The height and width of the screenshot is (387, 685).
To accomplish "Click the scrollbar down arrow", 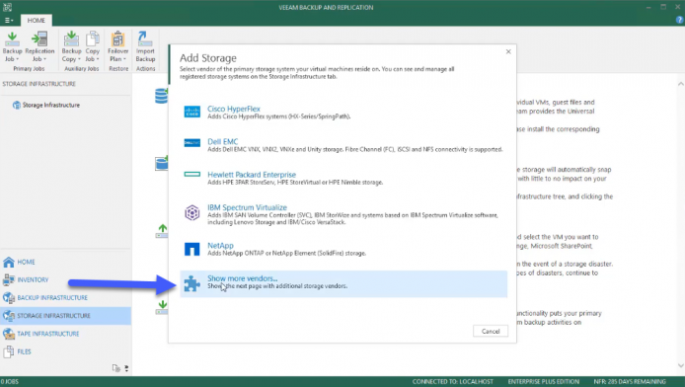I will [680, 365].
